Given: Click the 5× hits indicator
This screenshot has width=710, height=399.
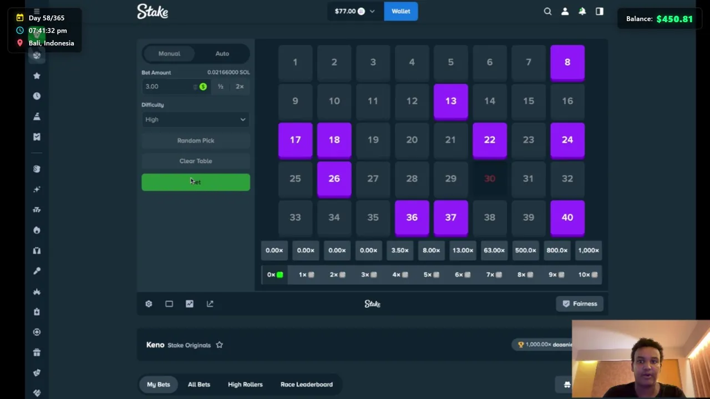Looking at the screenshot, I should 431,275.
